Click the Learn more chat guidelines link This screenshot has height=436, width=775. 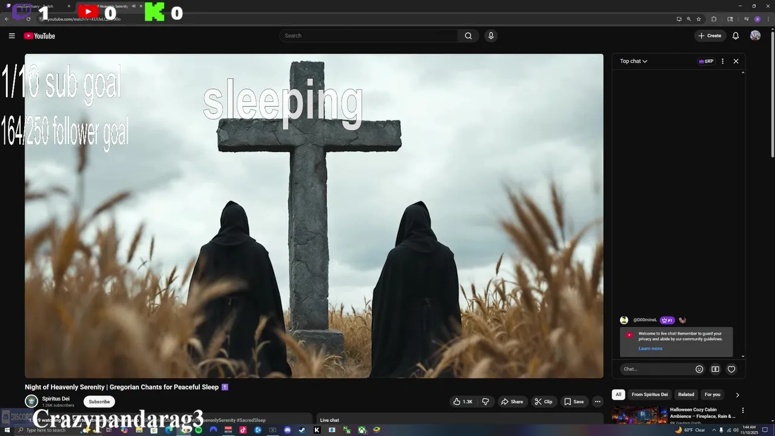click(650, 348)
